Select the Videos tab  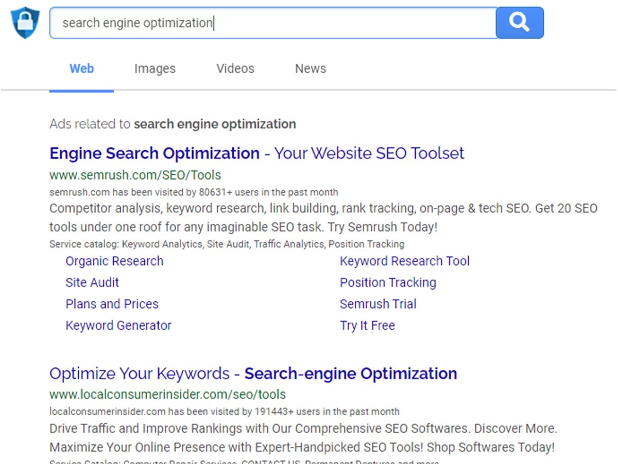pos(235,68)
